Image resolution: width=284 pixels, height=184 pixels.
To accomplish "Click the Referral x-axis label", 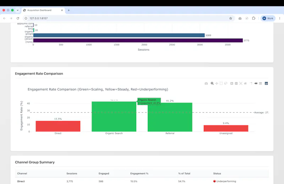I will 170,133.
